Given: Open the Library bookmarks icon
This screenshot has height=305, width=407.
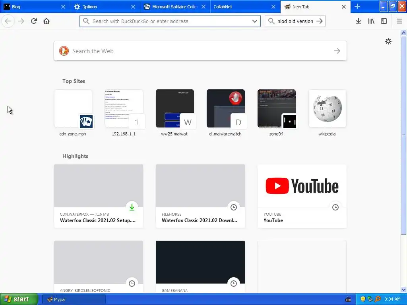Looking at the screenshot, I should point(371,21).
